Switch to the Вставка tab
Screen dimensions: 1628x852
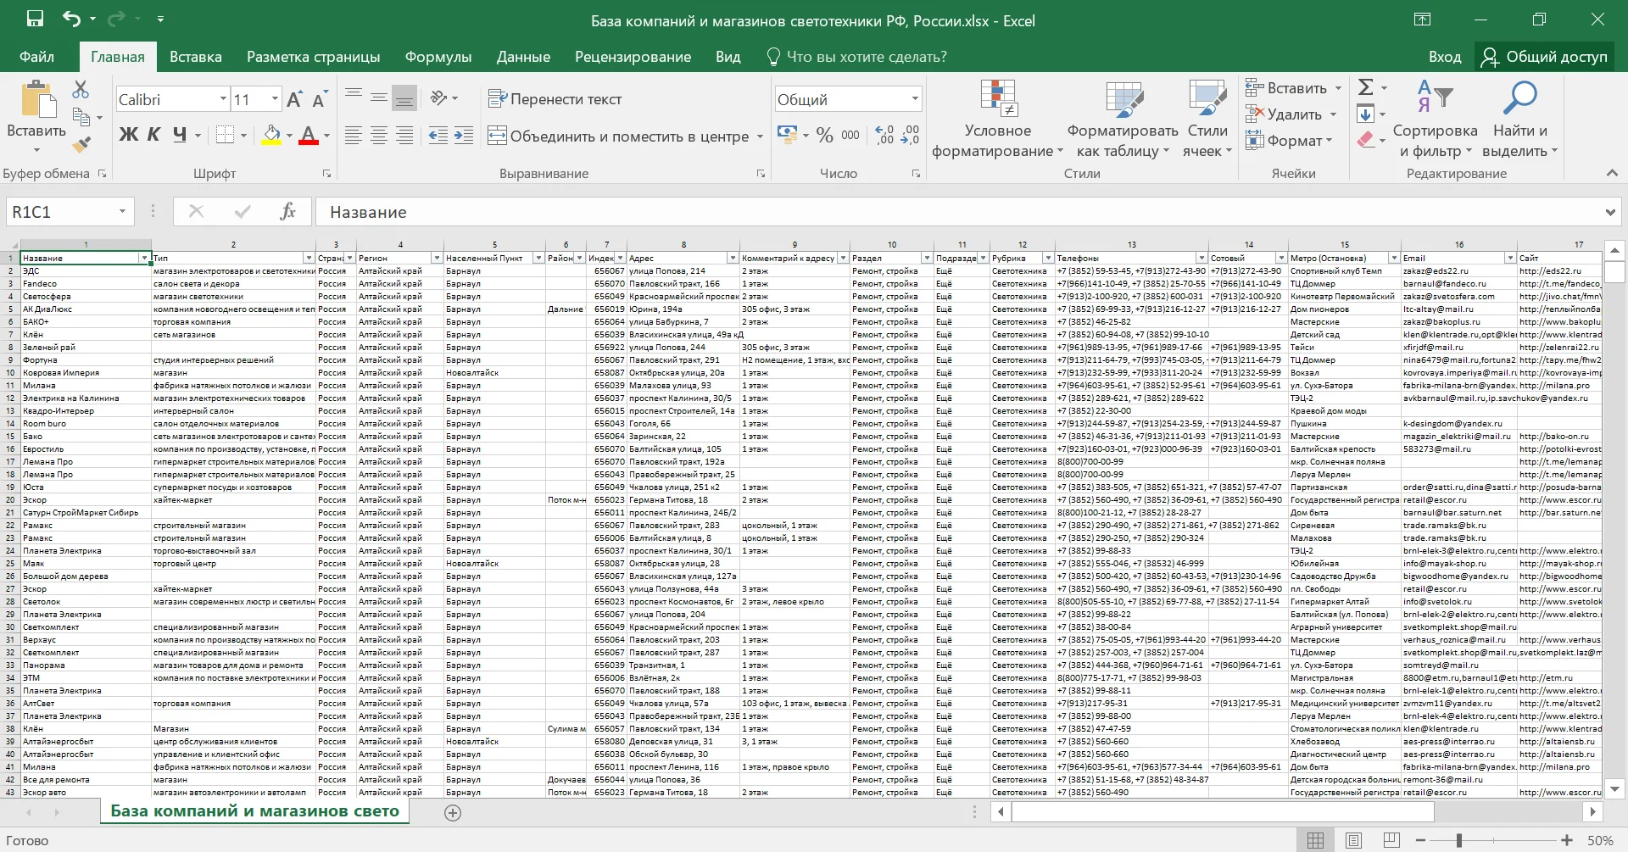point(196,57)
